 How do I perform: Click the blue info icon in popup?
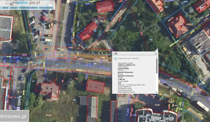point(115,59)
